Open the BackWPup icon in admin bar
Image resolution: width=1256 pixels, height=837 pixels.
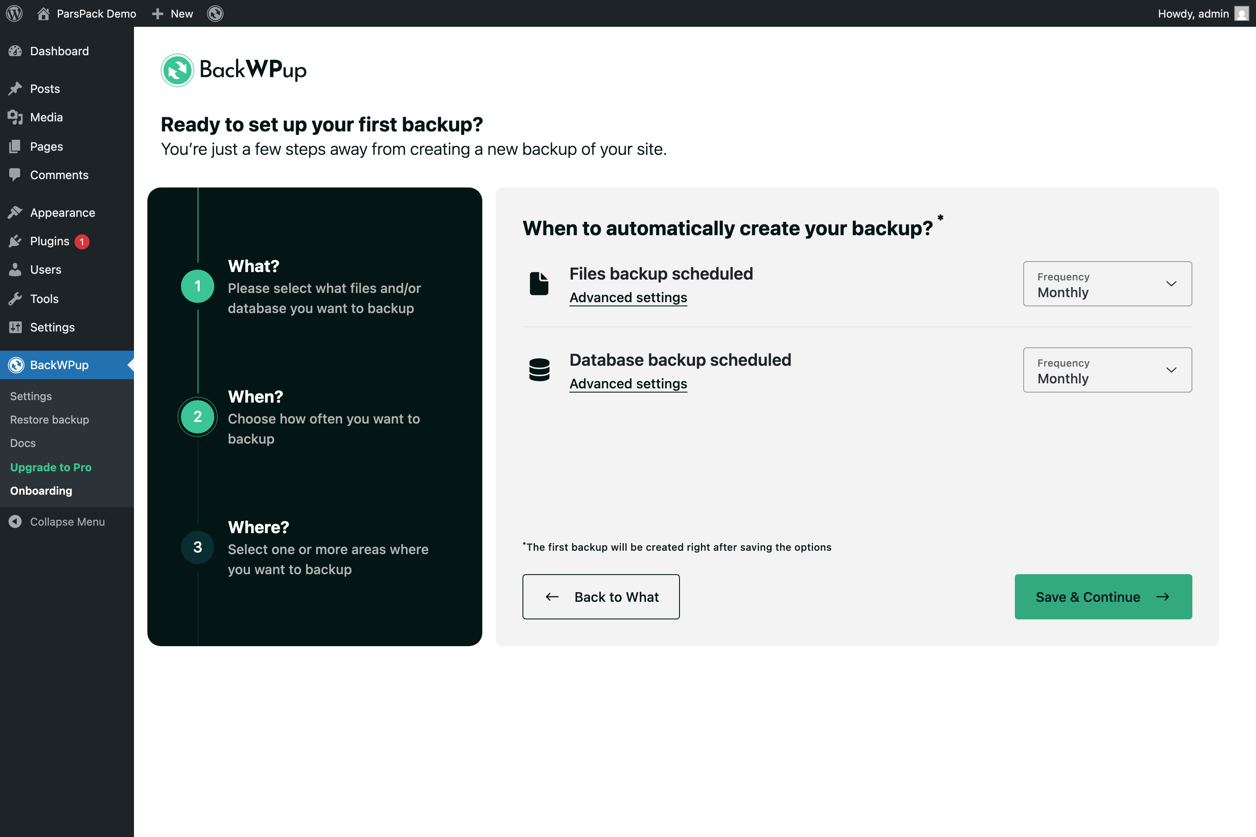(215, 13)
